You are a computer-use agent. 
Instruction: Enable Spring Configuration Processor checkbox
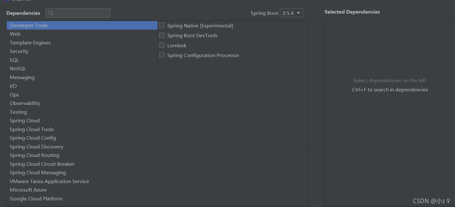[x=162, y=55]
